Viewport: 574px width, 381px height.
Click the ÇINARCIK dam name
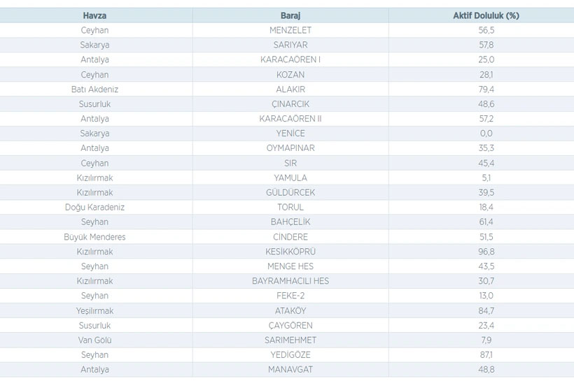point(290,104)
